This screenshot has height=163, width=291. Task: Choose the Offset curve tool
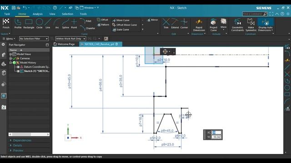pyautogui.click(x=102, y=20)
